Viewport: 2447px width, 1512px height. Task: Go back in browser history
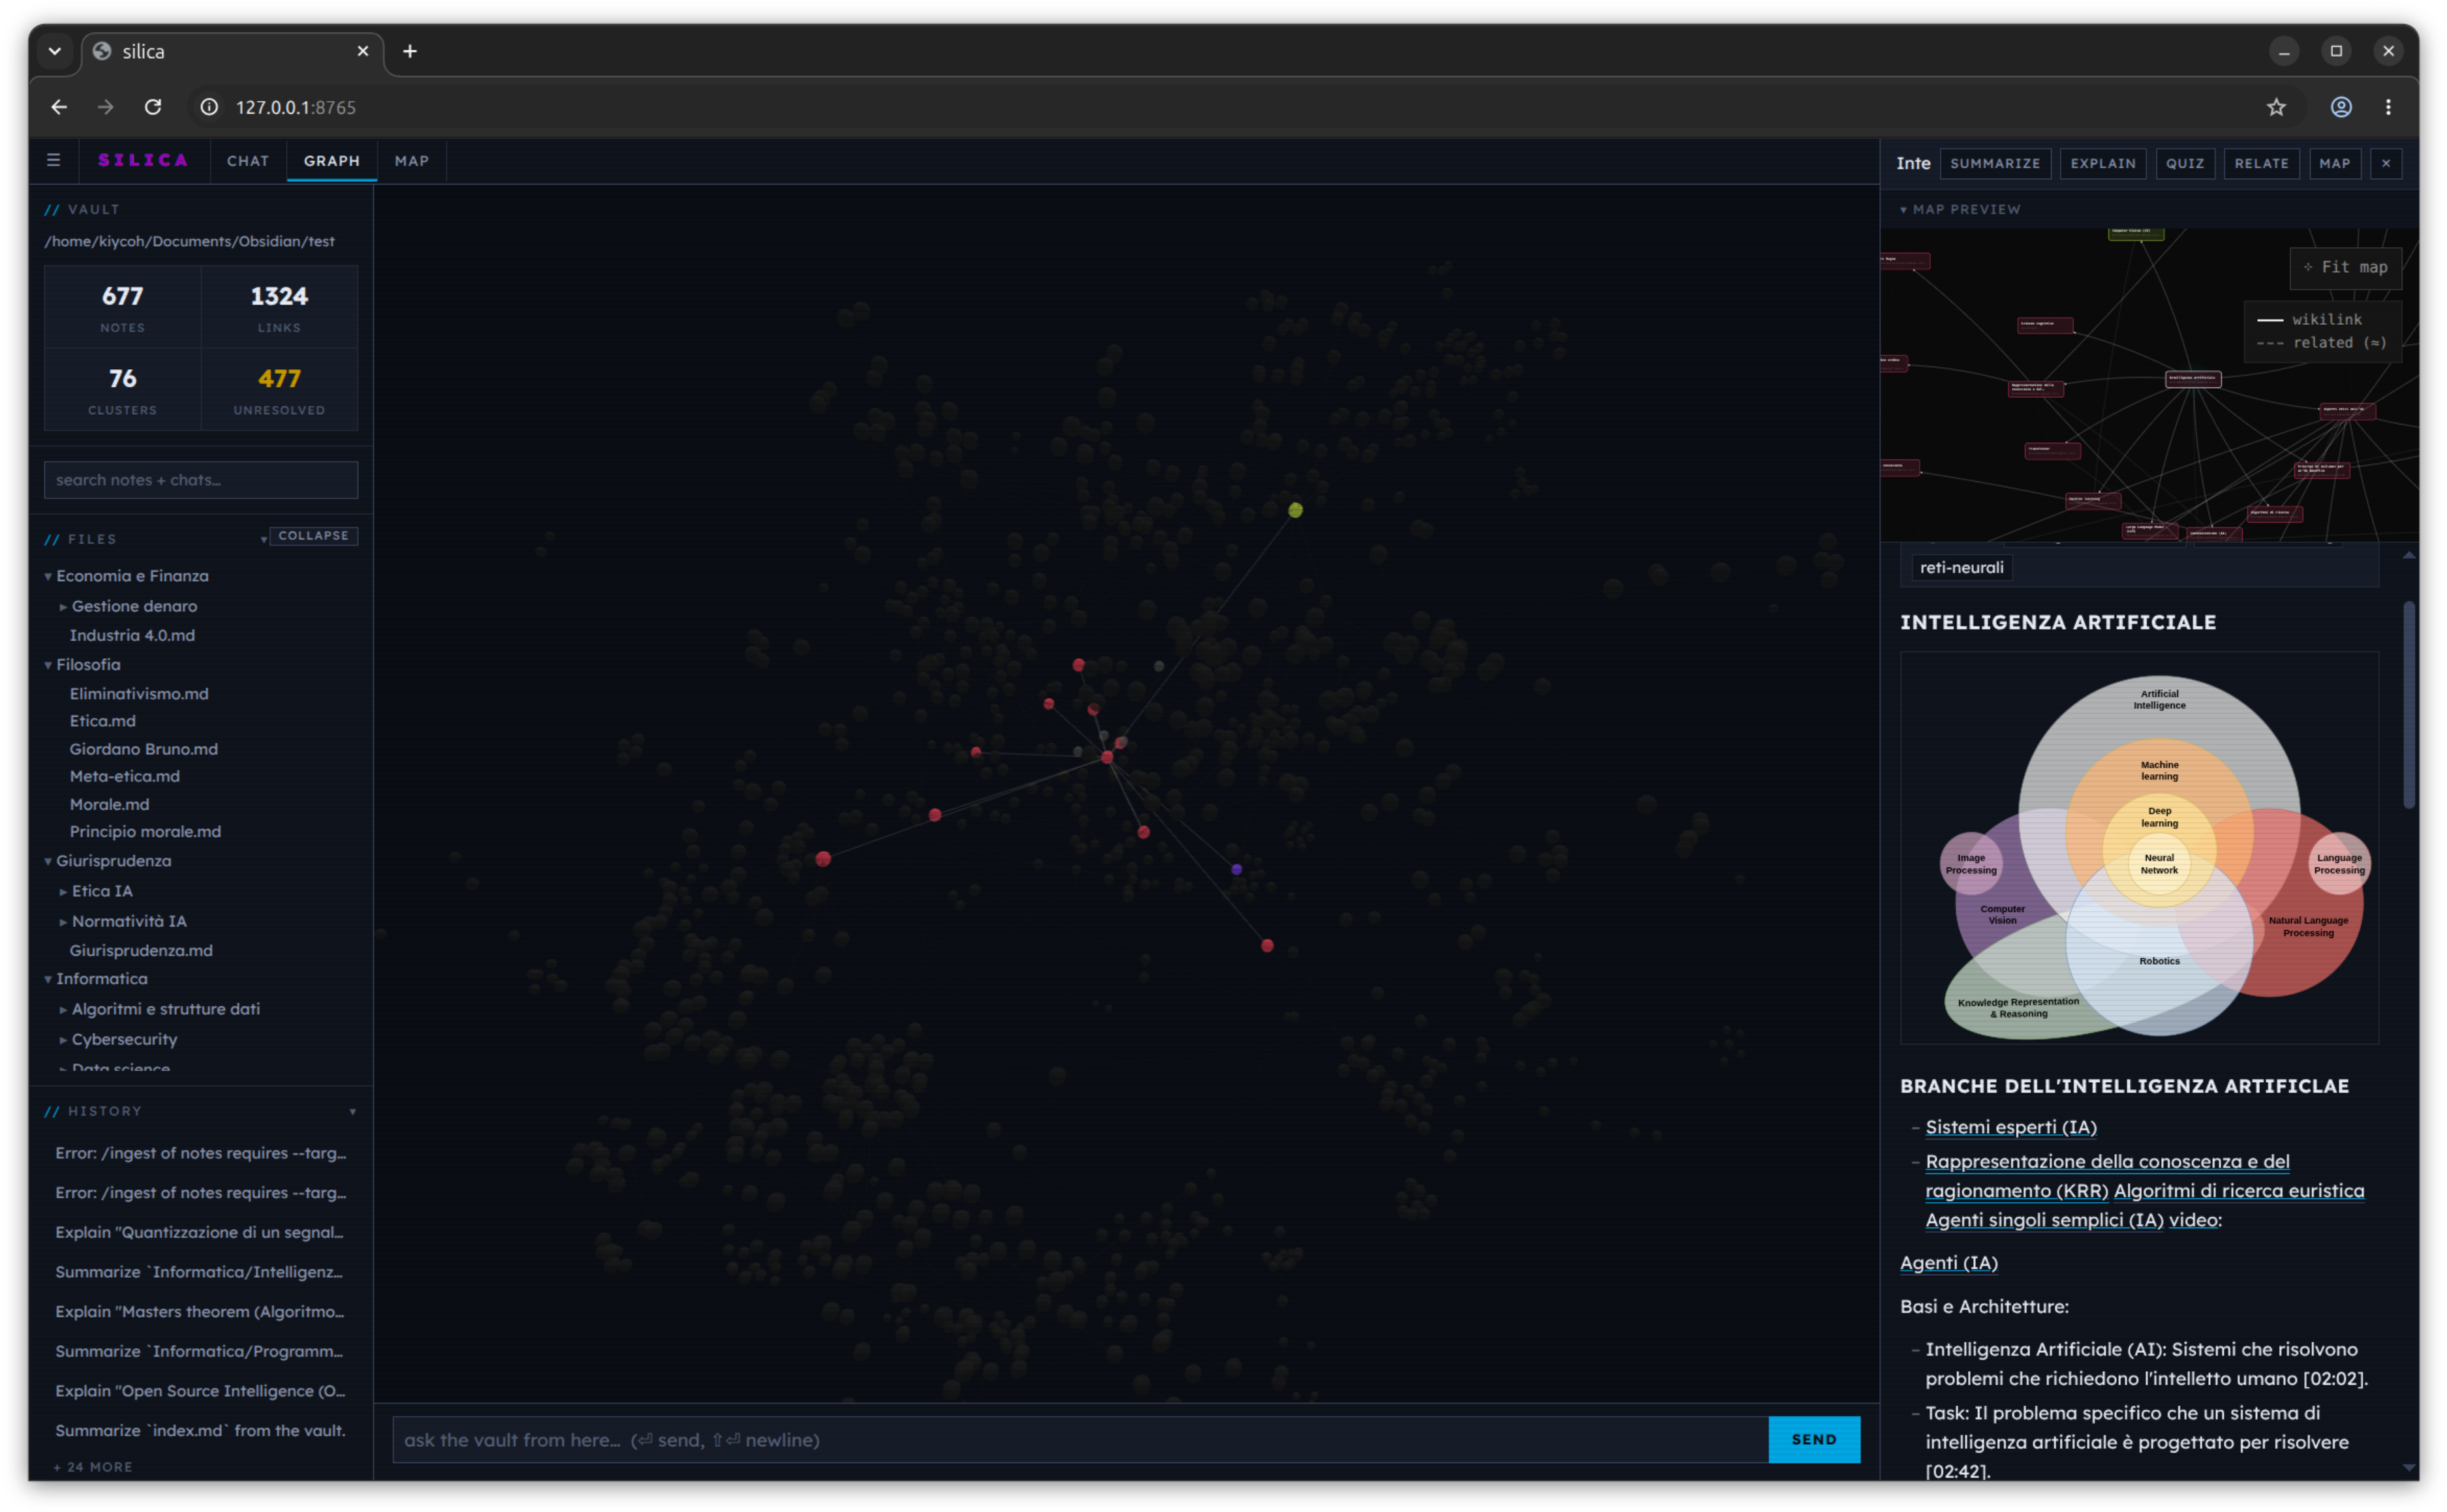coord(59,107)
